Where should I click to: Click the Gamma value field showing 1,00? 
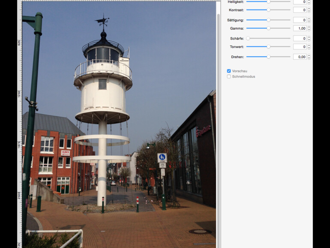(300, 28)
